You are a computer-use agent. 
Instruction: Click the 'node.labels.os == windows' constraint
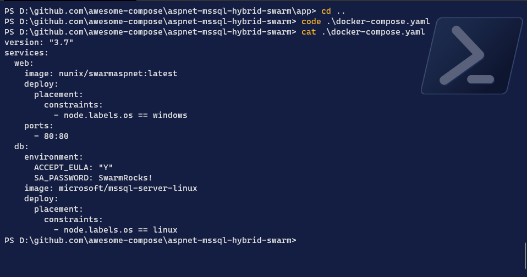tap(125, 115)
